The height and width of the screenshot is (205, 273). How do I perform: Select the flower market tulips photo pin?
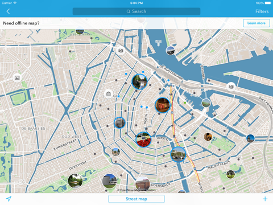pos(143,140)
